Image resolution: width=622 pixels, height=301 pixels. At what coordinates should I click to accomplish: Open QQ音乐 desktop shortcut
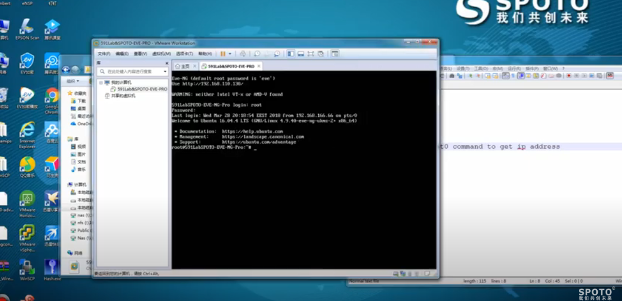[27, 167]
